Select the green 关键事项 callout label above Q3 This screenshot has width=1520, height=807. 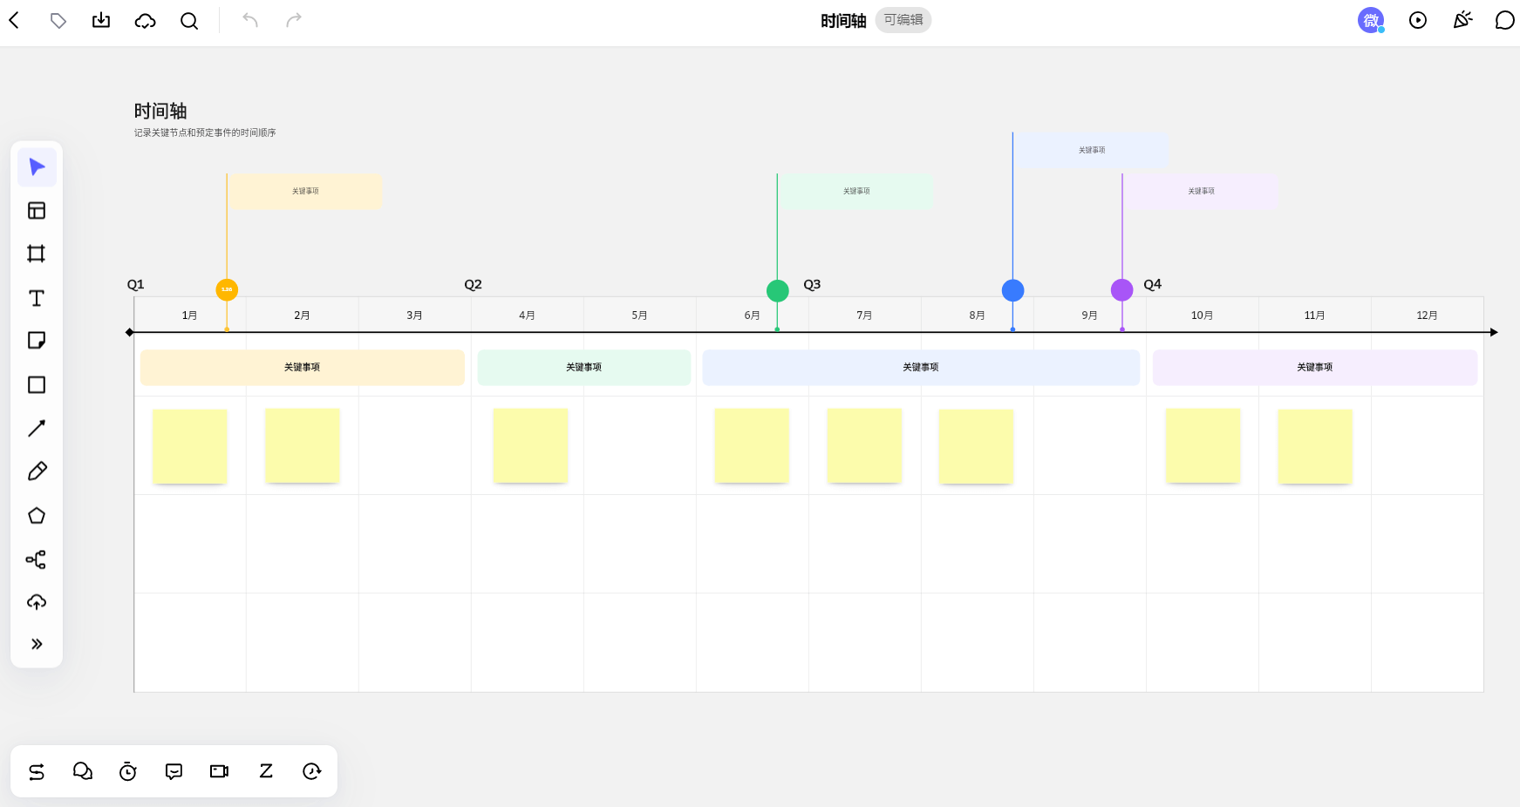coord(856,191)
